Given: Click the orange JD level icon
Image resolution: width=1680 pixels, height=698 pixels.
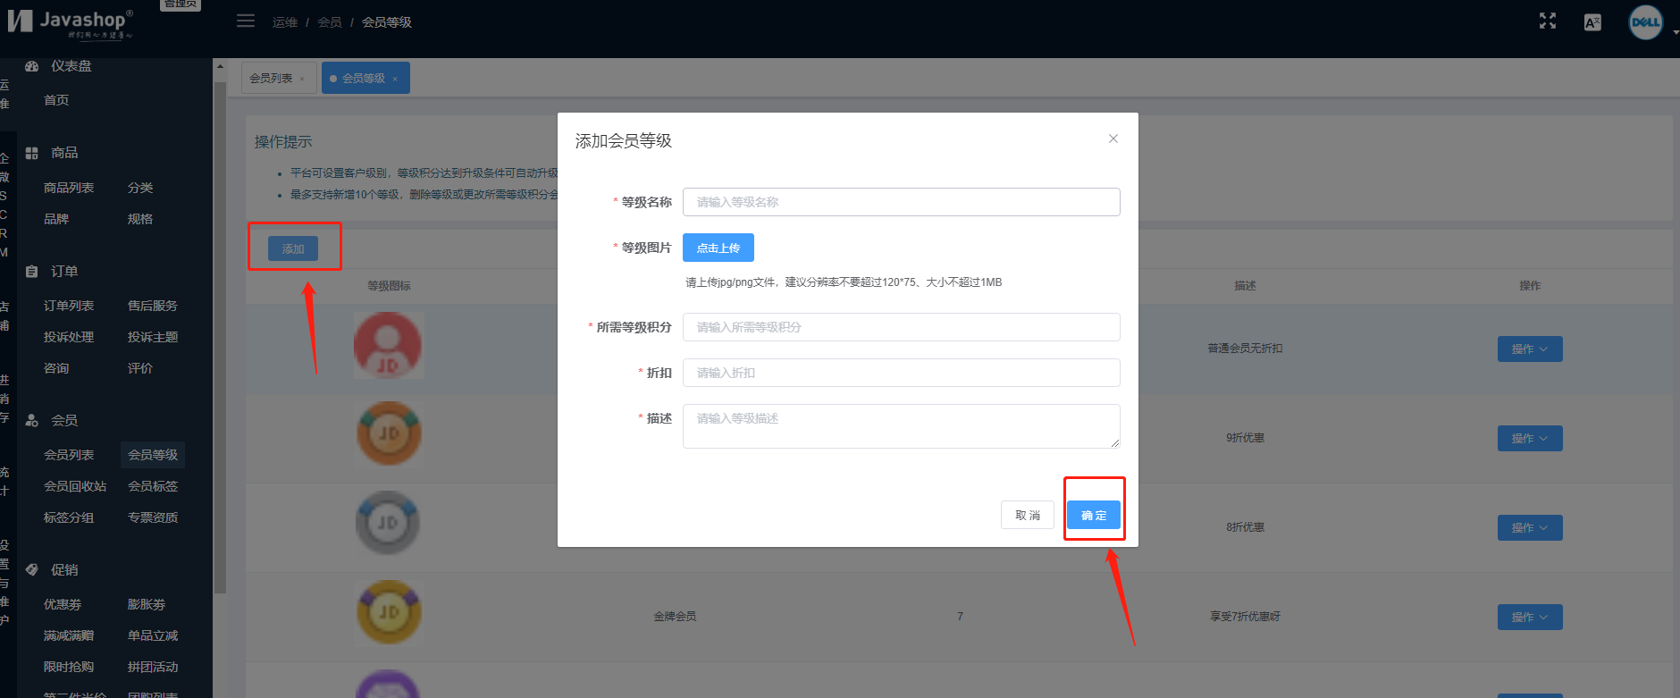Looking at the screenshot, I should (x=389, y=433).
